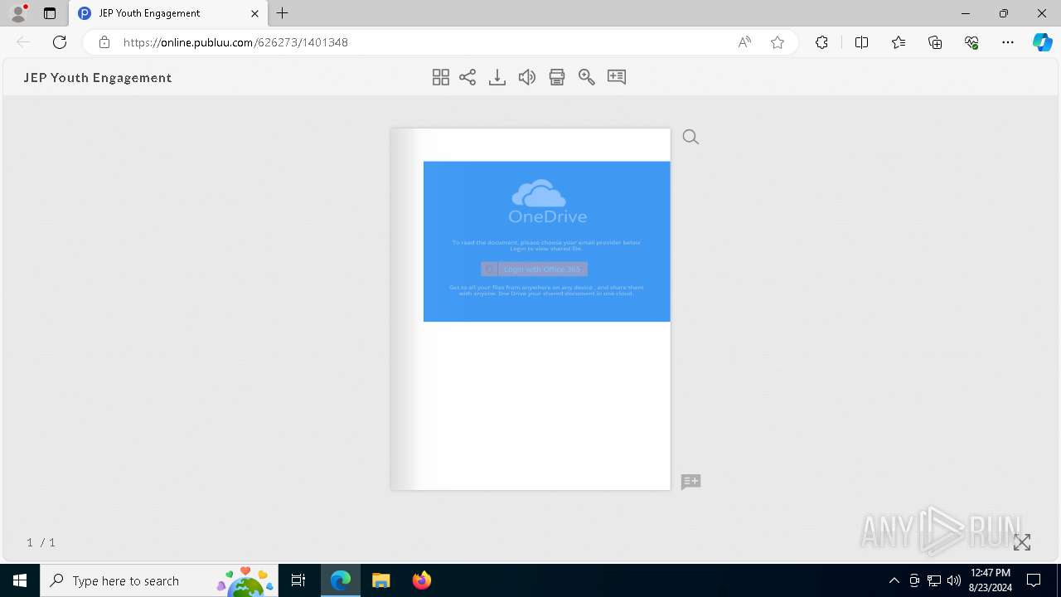Open the clock showing 12:47 PM

[x=991, y=580]
